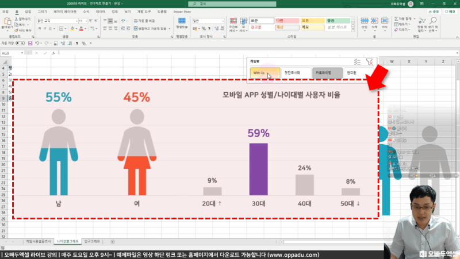Customize quick access toolbar dropdown
Image resolution: width=460 pixels, height=259 pixels.
tap(91, 44)
